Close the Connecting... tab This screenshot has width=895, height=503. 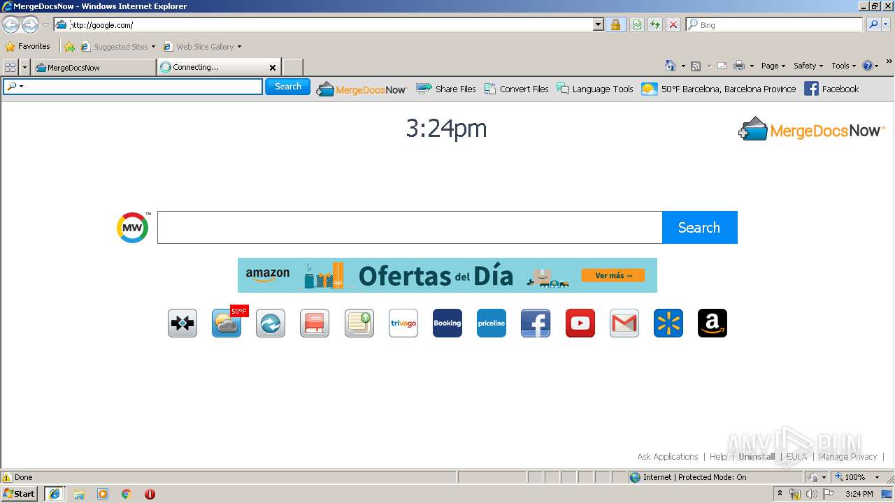273,67
